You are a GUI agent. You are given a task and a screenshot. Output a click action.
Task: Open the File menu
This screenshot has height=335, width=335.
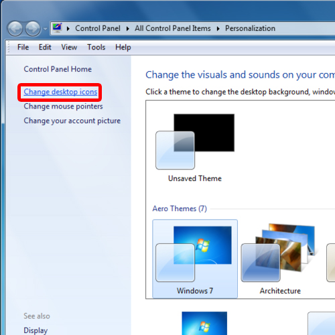click(x=23, y=47)
